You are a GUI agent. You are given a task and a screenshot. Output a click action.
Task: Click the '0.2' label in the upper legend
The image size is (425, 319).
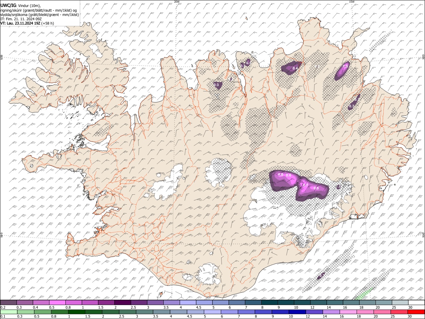click(x=3, y=307)
